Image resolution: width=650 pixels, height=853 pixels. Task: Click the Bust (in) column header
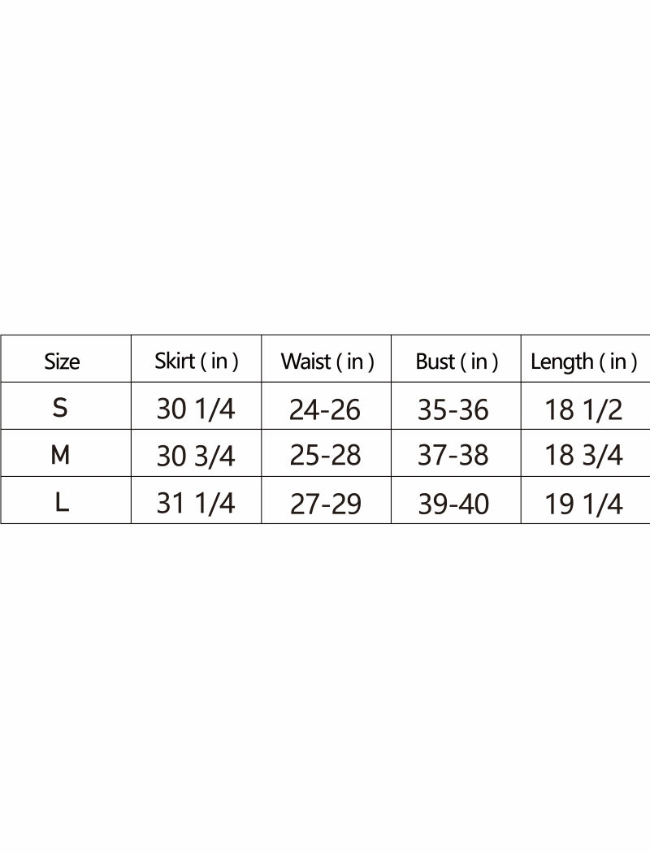click(x=457, y=362)
